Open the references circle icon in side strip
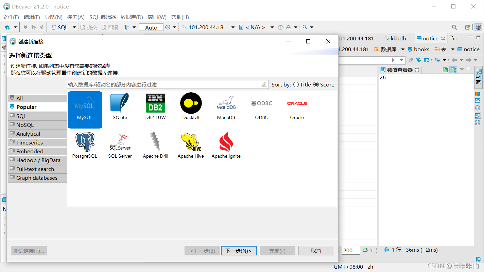 click(x=478, y=108)
